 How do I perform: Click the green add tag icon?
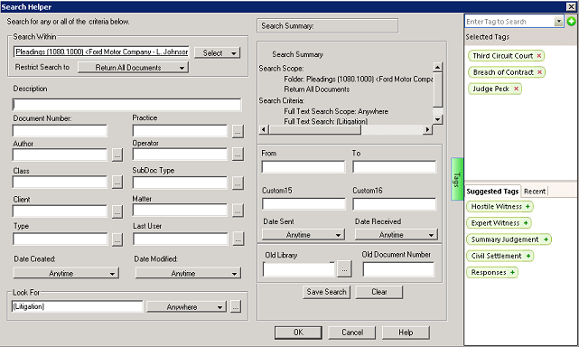pyautogui.click(x=571, y=22)
